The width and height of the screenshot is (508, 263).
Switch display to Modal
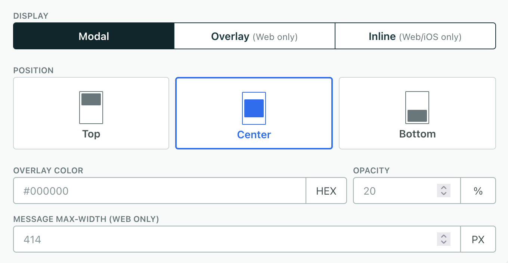coord(94,36)
